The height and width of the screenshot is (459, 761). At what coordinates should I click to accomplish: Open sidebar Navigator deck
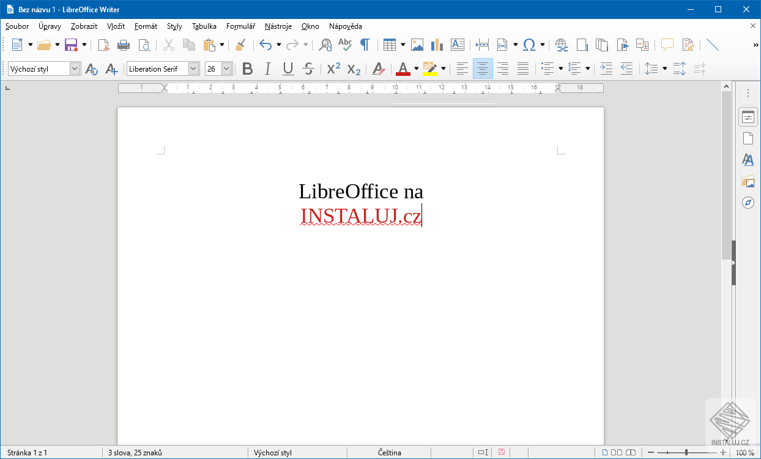click(x=748, y=203)
